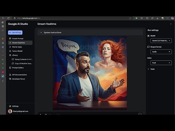Reload the page with the refresh icon
This screenshot has height=131, width=175.
[x=8, y=18]
